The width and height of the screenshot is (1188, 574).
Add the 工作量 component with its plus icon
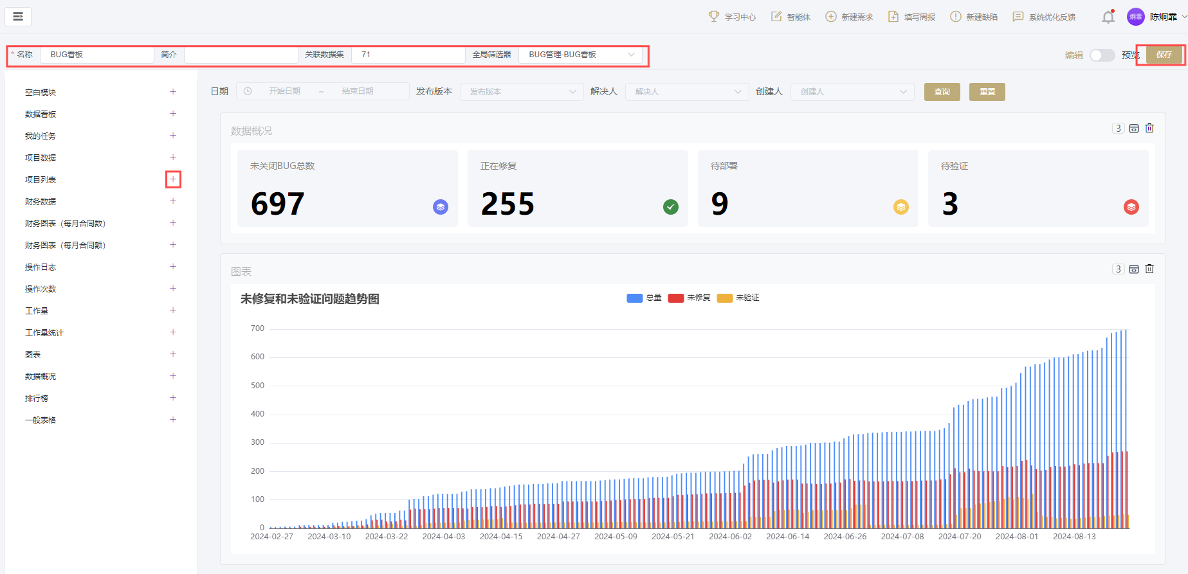point(173,310)
